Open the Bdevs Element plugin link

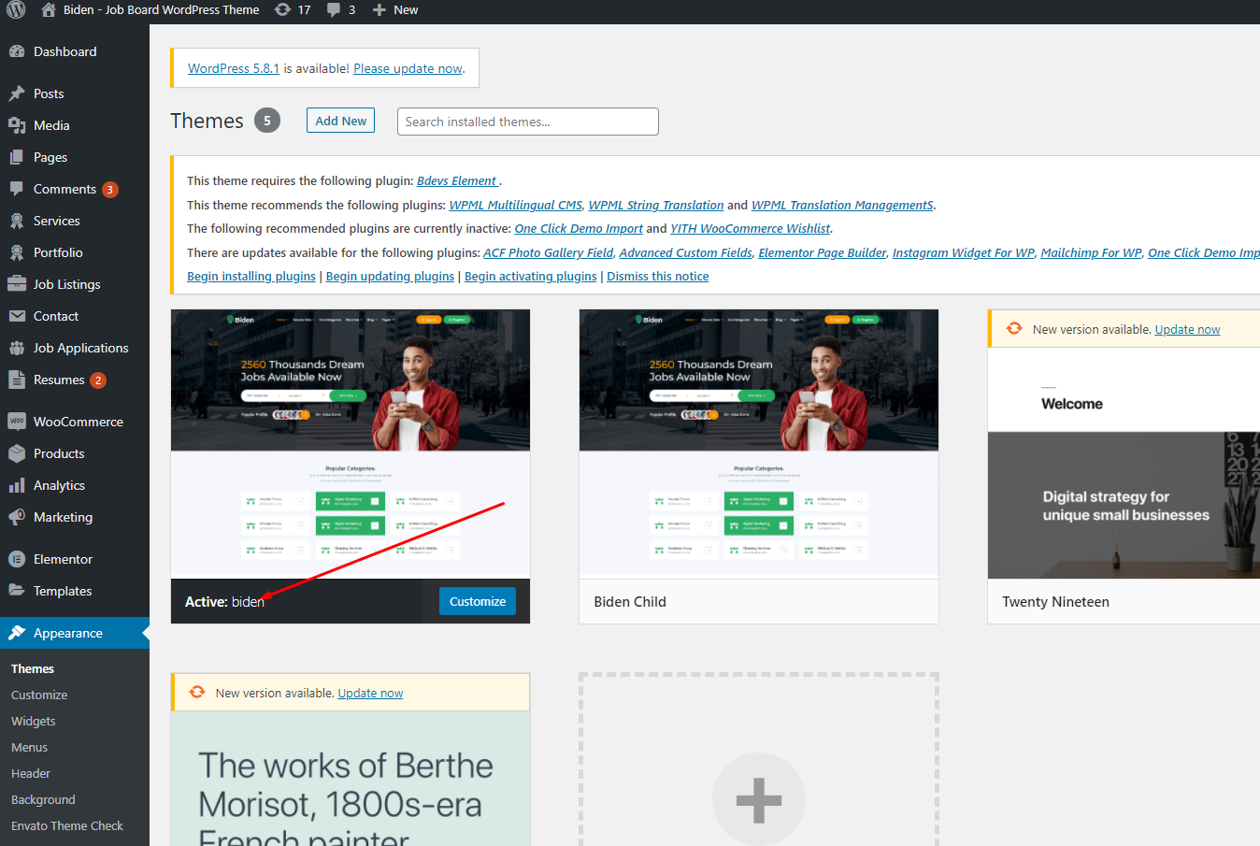(x=457, y=180)
